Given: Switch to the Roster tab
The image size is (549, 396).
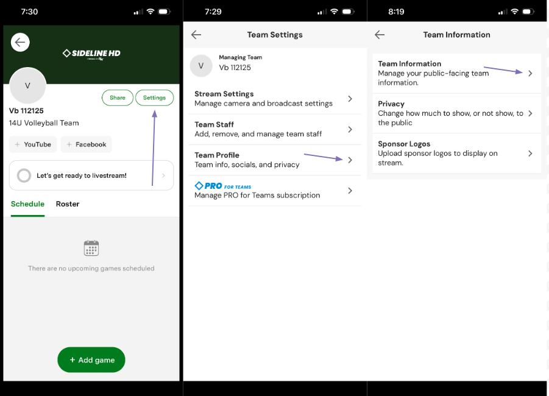Looking at the screenshot, I should point(68,204).
